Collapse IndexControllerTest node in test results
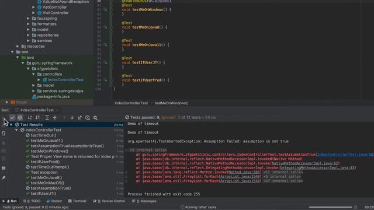Viewport: 374px width, 210px height. [x=16, y=130]
